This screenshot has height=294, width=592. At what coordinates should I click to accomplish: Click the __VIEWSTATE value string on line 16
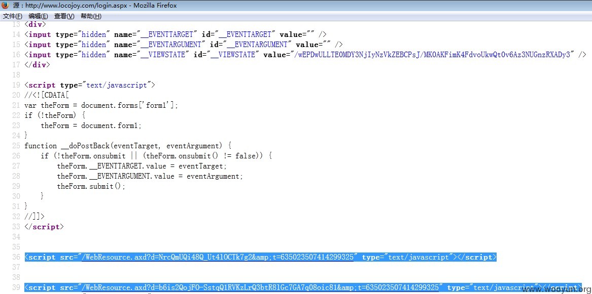[432, 55]
